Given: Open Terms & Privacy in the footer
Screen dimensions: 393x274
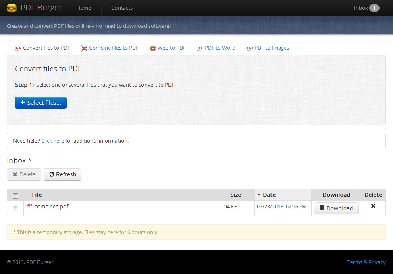Looking at the screenshot, I should tap(366, 262).
